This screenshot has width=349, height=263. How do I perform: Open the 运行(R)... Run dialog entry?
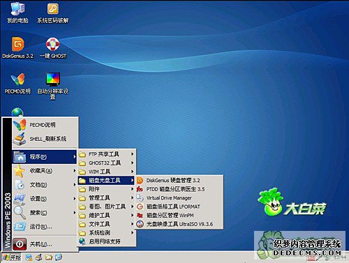coord(45,227)
